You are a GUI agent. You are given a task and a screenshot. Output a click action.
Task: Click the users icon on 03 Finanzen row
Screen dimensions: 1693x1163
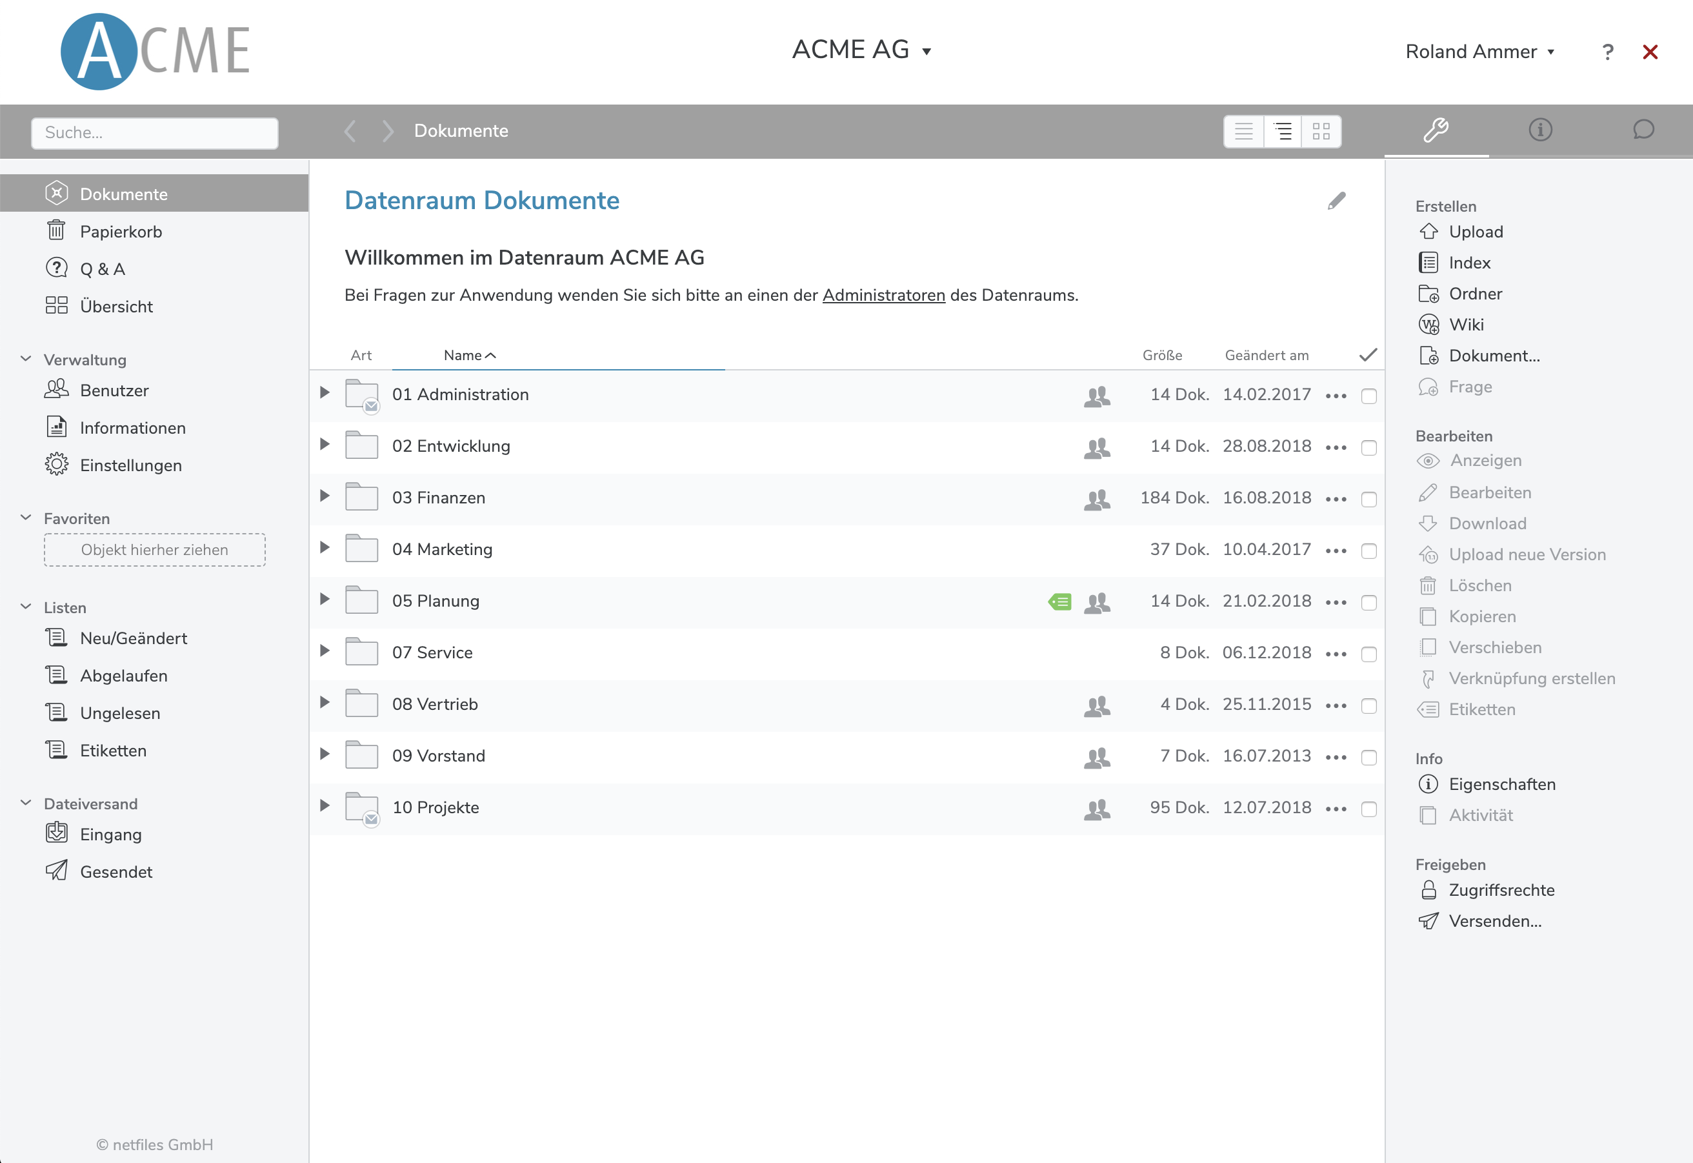[1096, 499]
